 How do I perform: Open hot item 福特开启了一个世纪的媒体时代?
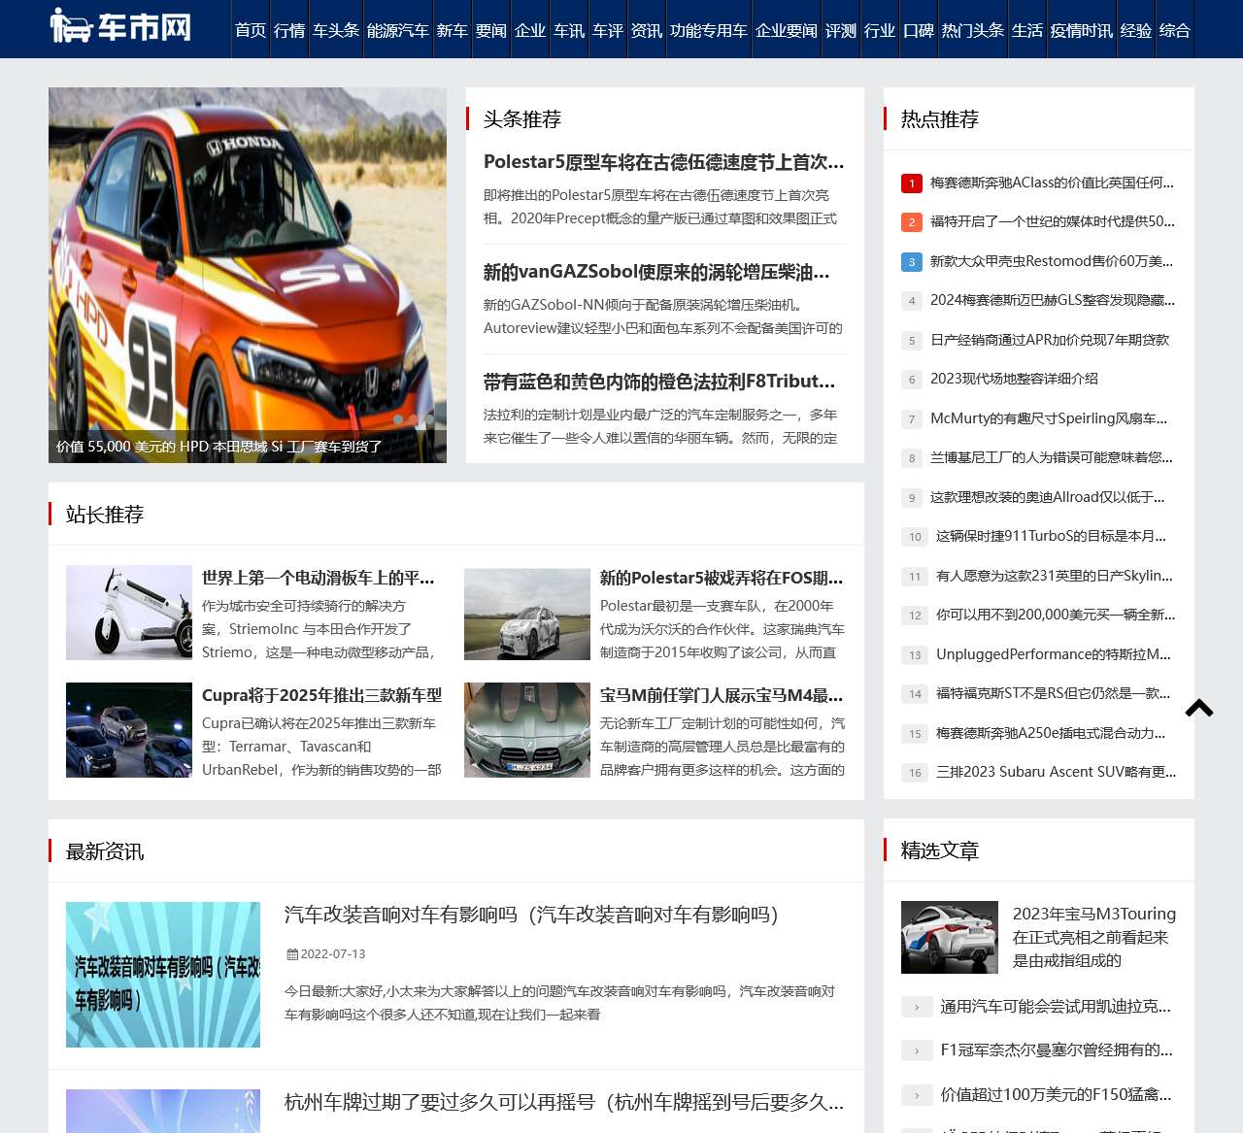click(1053, 221)
